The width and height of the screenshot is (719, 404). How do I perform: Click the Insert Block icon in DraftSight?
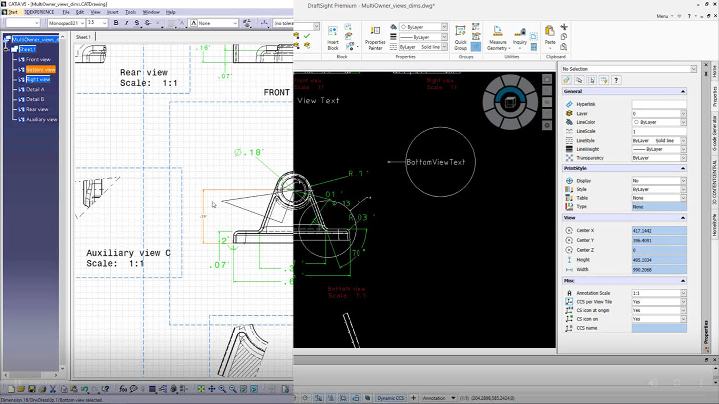pos(333,32)
